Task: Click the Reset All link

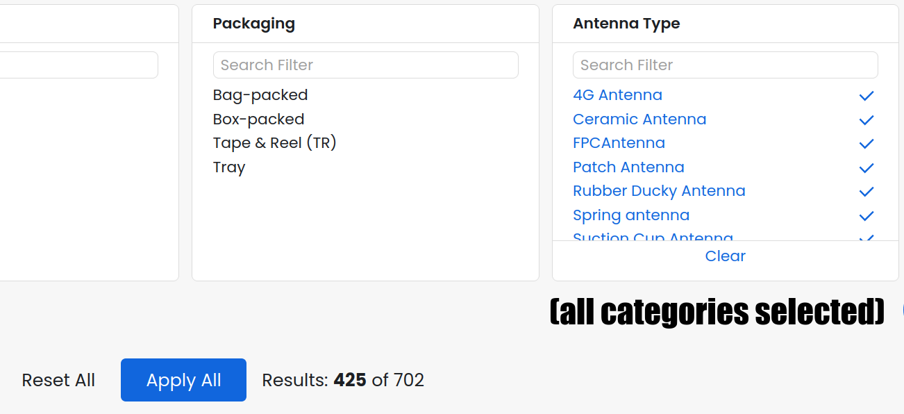Action: [58, 381]
